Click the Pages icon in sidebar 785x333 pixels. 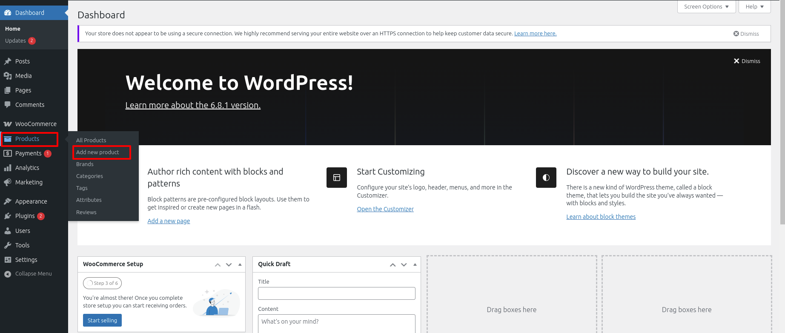pyautogui.click(x=8, y=90)
